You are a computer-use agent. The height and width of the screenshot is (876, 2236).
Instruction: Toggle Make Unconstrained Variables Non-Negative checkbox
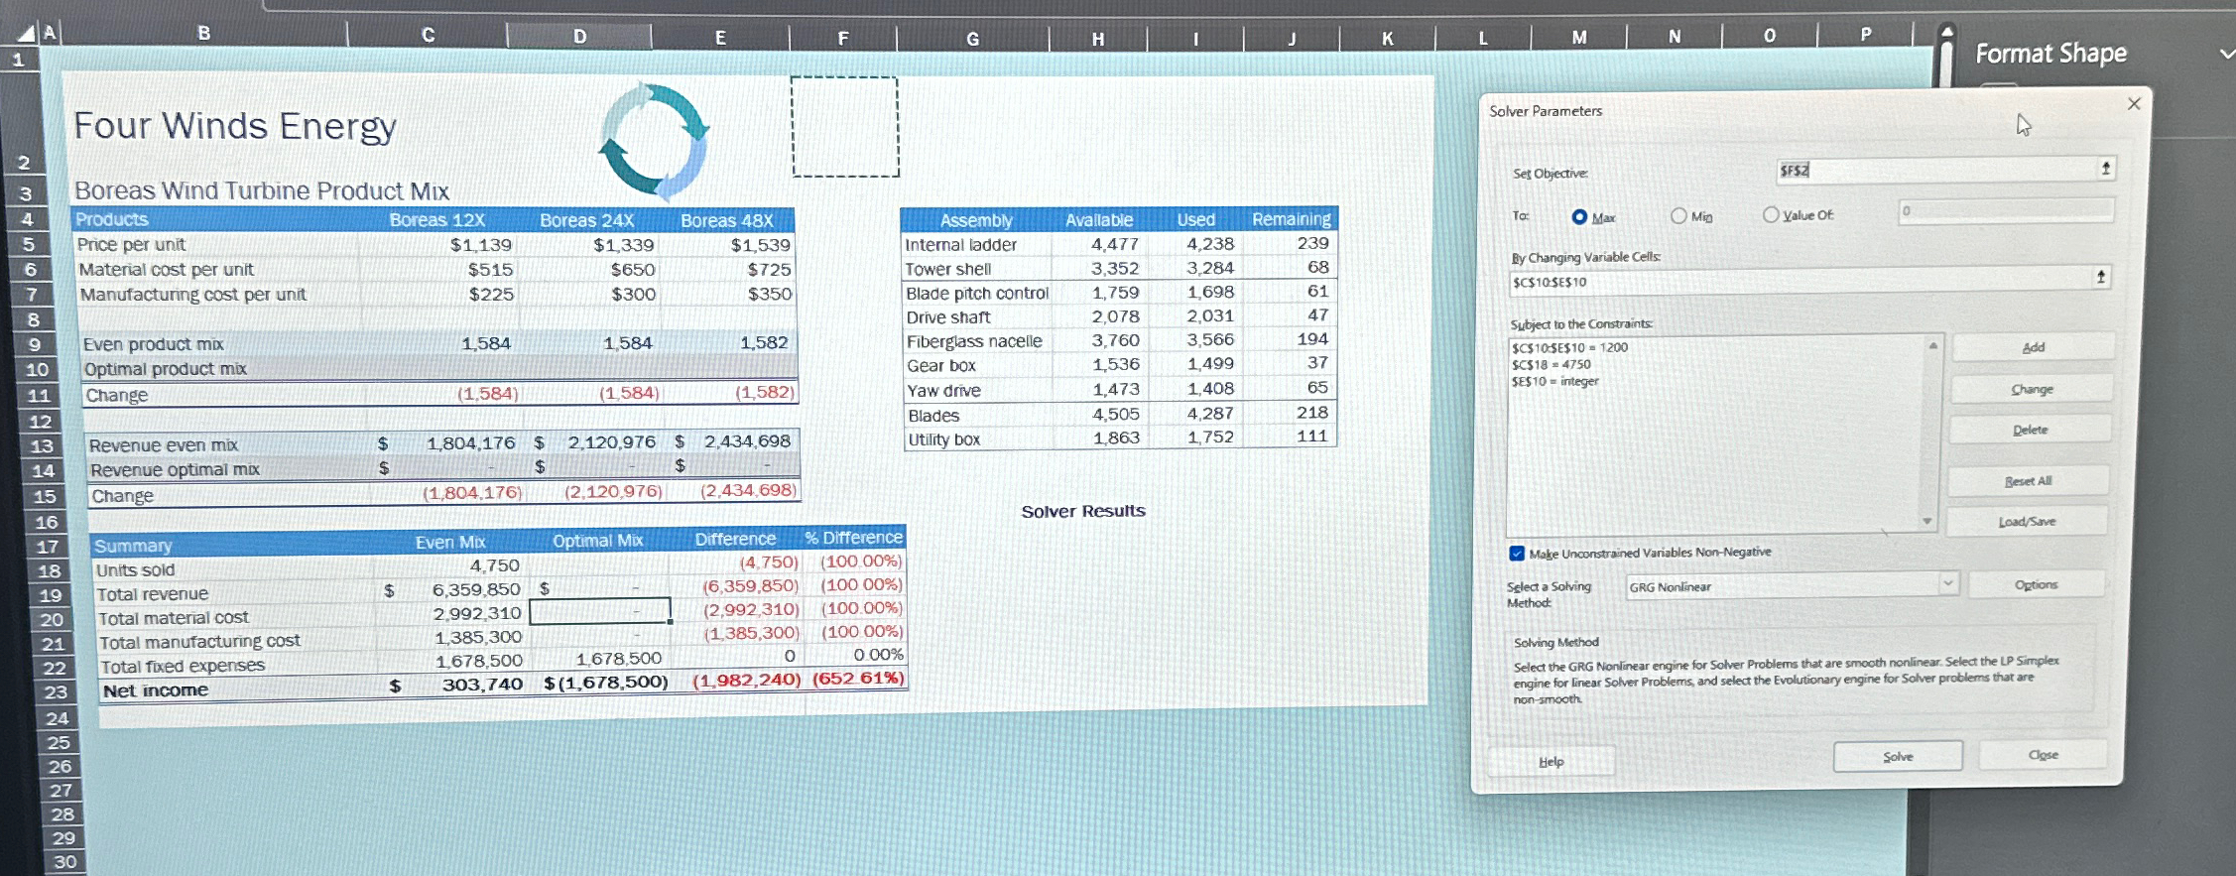(x=1517, y=554)
